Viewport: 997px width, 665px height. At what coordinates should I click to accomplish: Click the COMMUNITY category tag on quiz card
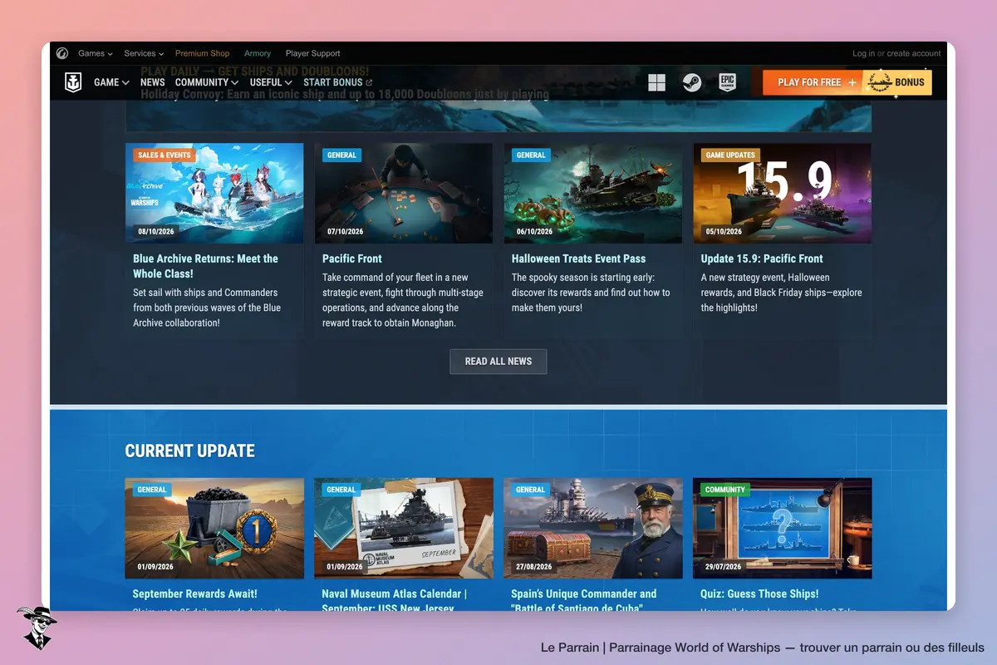[x=725, y=490]
